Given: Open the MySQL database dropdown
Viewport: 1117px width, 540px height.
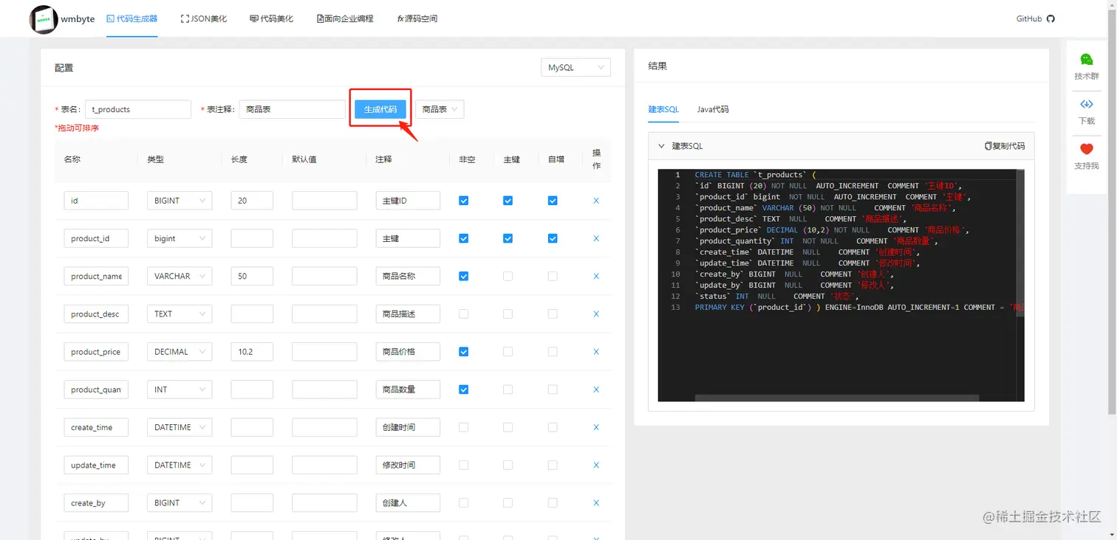Looking at the screenshot, I should coord(575,68).
